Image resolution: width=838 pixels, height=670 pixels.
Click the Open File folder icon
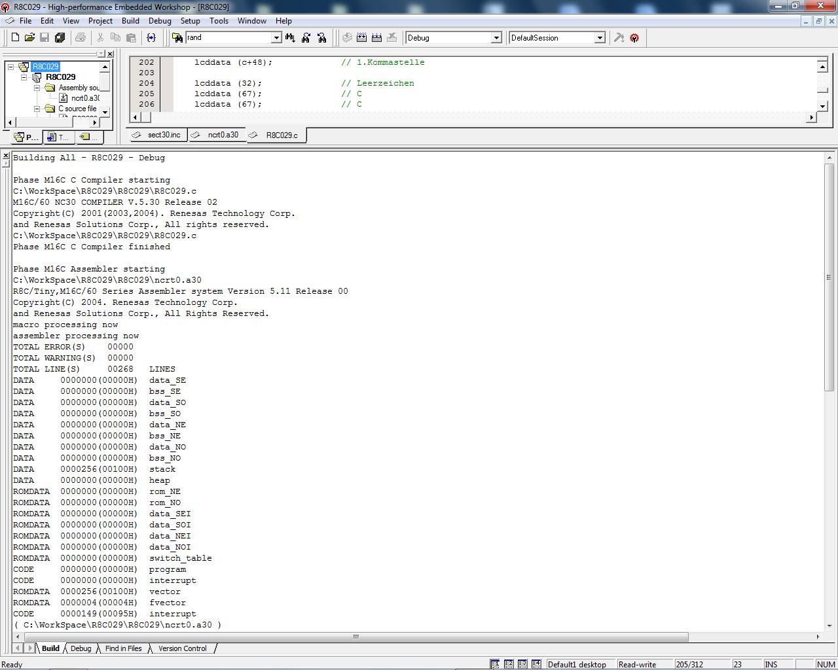(x=29, y=38)
